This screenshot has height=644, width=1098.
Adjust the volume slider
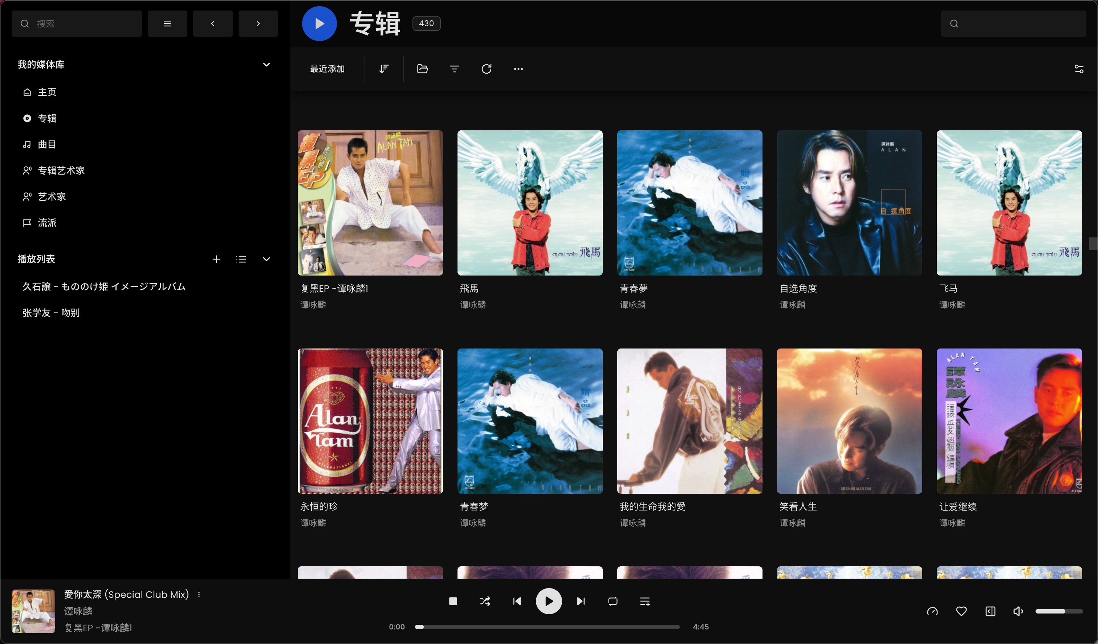pyautogui.click(x=1059, y=611)
